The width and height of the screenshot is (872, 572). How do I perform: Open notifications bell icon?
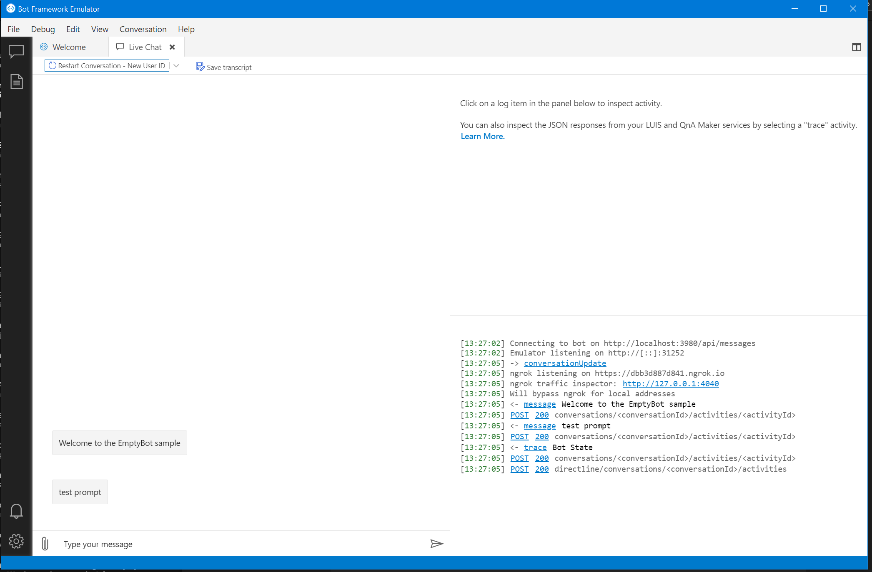16,511
